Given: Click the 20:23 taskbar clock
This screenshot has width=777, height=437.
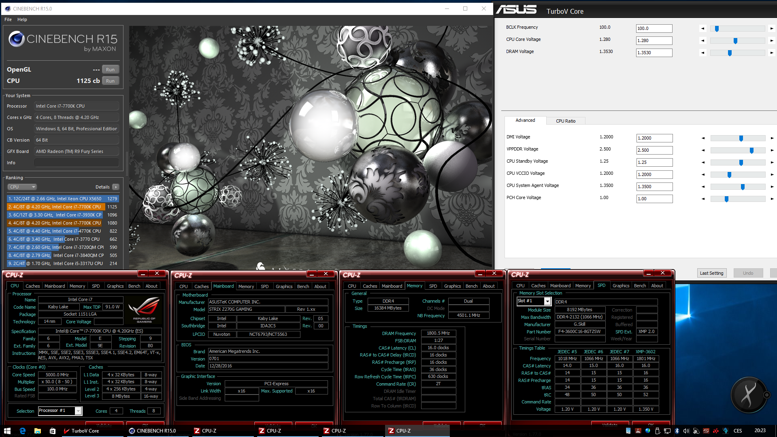Looking at the screenshot, I should click(760, 431).
